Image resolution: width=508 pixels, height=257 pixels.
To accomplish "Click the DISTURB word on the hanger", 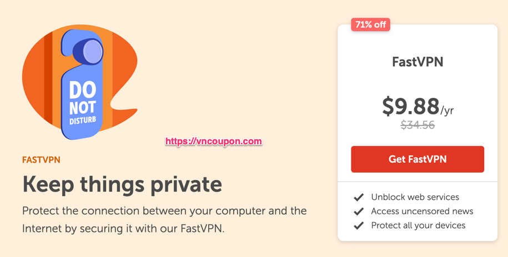I will 83,120.
